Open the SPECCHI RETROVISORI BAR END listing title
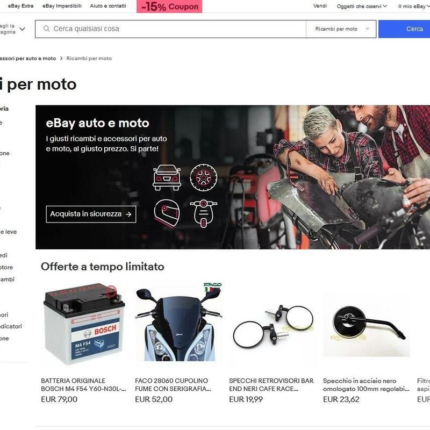430x430 pixels. [x=271, y=384]
